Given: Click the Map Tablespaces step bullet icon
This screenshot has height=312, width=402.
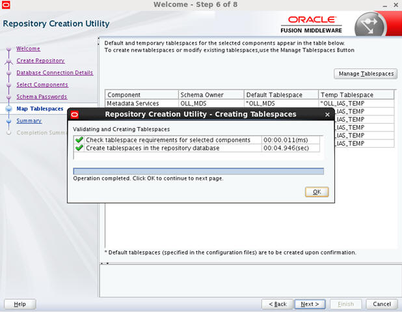Looking at the screenshot, I should (8, 109).
